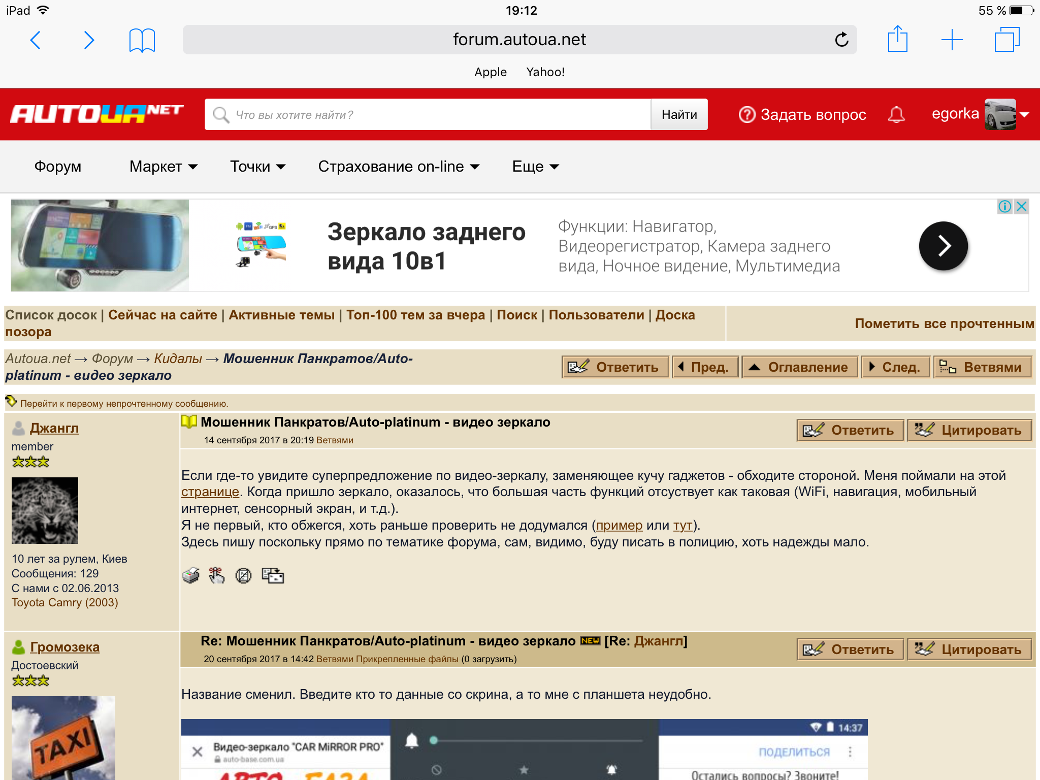Image resolution: width=1040 pixels, height=780 pixels.
Task: Expand the Точки dropdown menu
Action: [257, 167]
